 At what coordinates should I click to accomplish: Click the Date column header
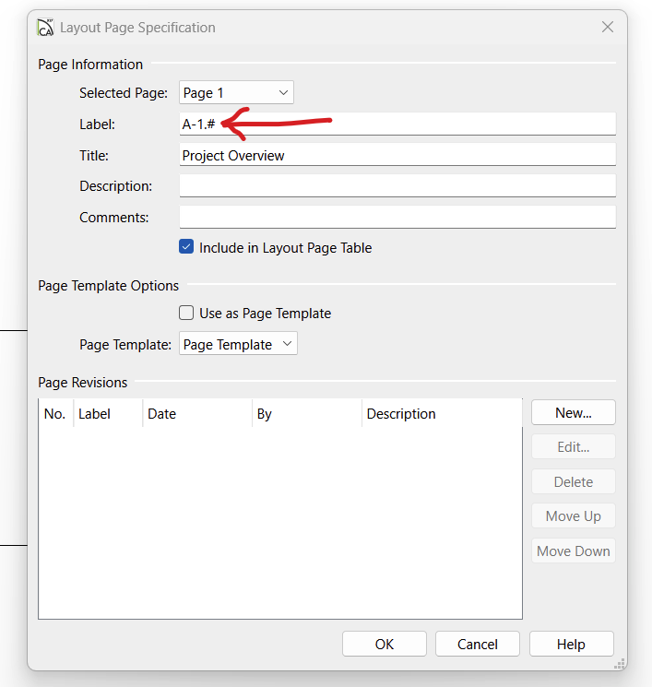[x=197, y=413]
